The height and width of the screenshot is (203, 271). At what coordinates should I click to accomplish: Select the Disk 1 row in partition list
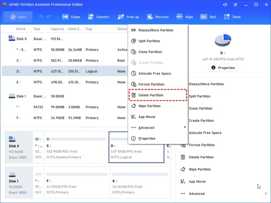(x=64, y=96)
